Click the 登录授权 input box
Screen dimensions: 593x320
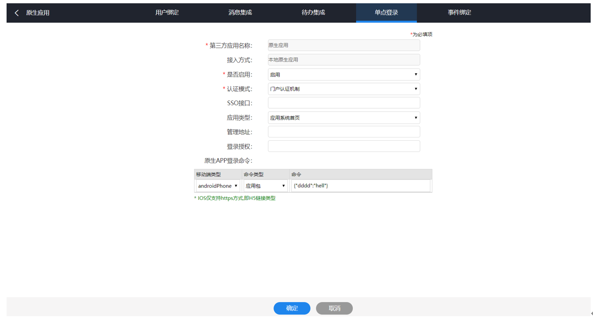(x=343, y=146)
